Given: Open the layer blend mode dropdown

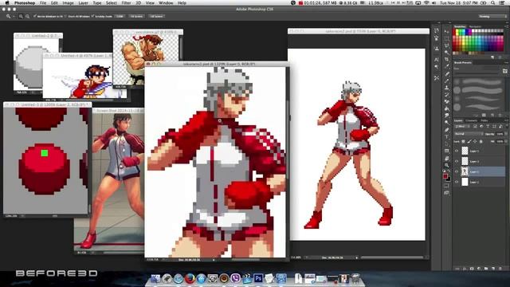Looking at the screenshot, I should [469, 134].
